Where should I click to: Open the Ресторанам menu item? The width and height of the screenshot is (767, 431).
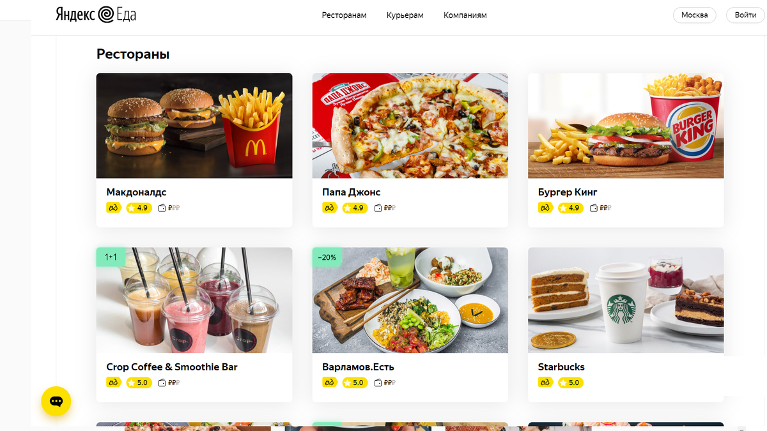click(345, 15)
